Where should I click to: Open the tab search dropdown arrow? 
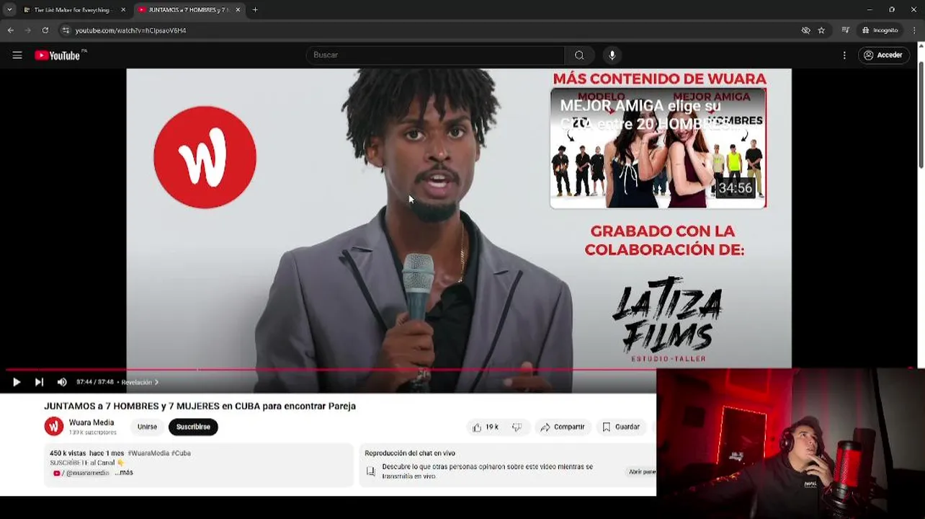point(9,10)
